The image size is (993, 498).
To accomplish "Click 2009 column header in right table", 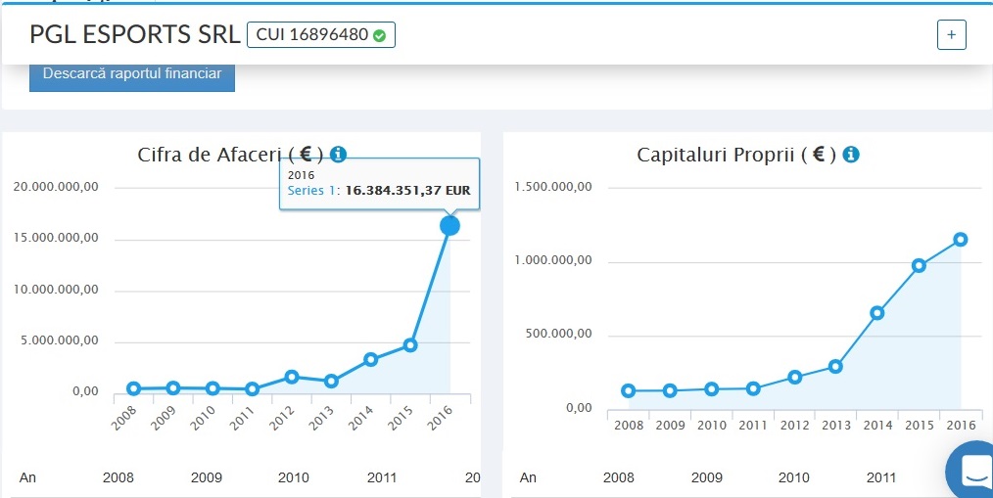I will point(707,477).
